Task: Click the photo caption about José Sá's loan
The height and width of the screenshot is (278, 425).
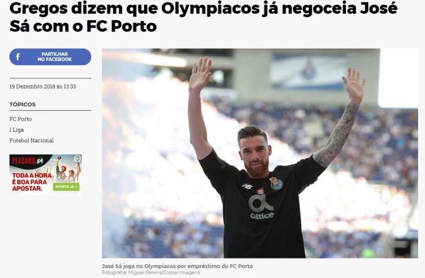Action: pos(177,266)
